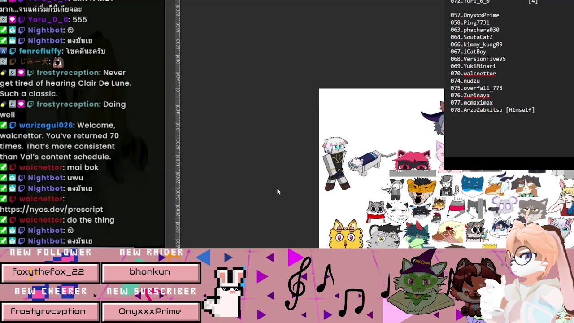Image resolution: width=574 pixels, height=323 pixels.
Task: Click the pink cat with sunglasses on canvas
Action: 412,161
